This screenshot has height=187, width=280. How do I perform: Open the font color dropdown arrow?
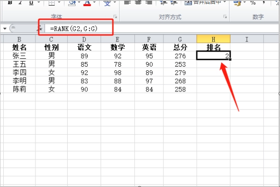(94, 2)
